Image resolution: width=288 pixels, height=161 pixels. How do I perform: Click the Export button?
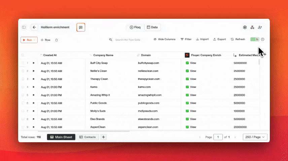click(x=219, y=39)
